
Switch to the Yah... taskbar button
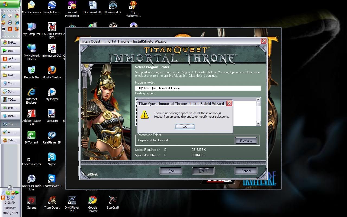click(x=10, y=140)
